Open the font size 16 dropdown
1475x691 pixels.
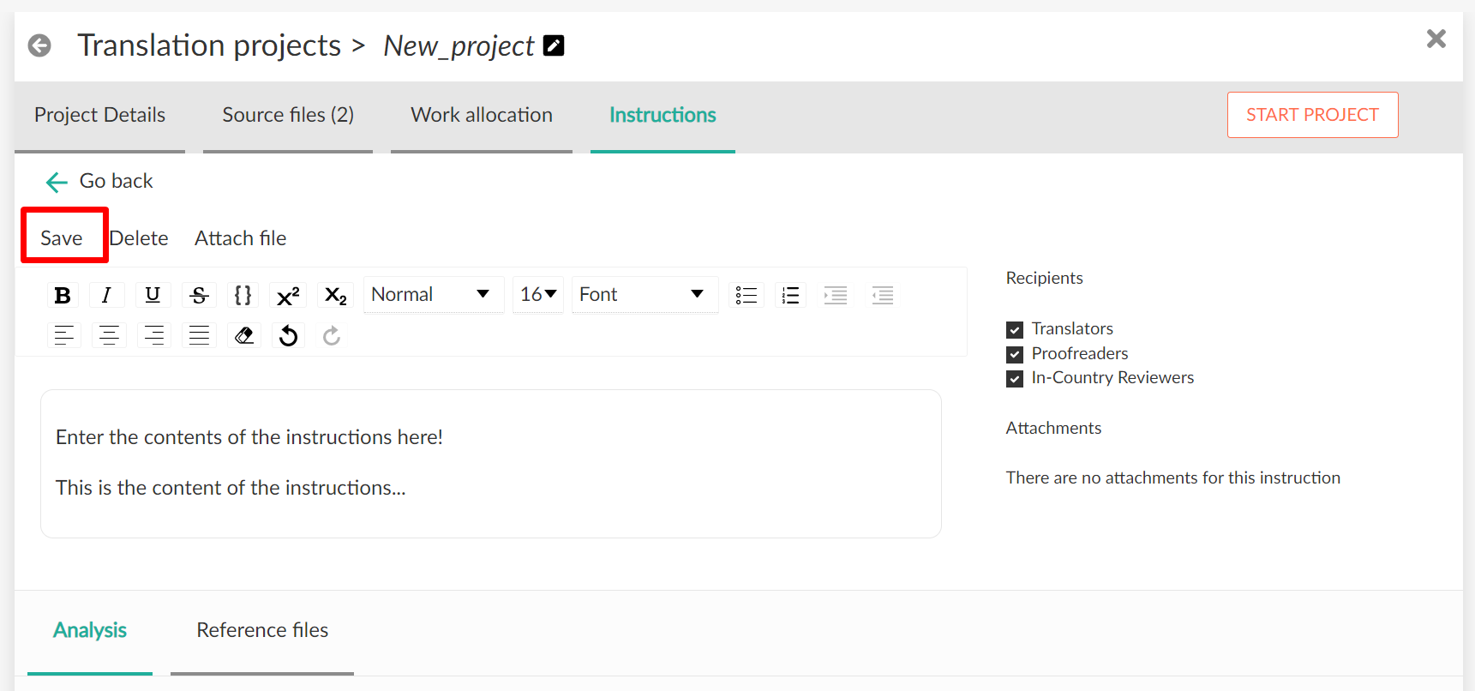pyautogui.click(x=538, y=295)
